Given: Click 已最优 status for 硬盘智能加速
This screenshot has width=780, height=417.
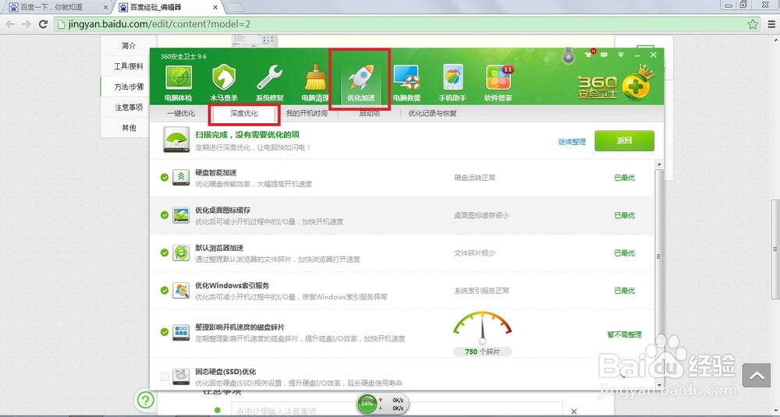Looking at the screenshot, I should click(x=624, y=178).
